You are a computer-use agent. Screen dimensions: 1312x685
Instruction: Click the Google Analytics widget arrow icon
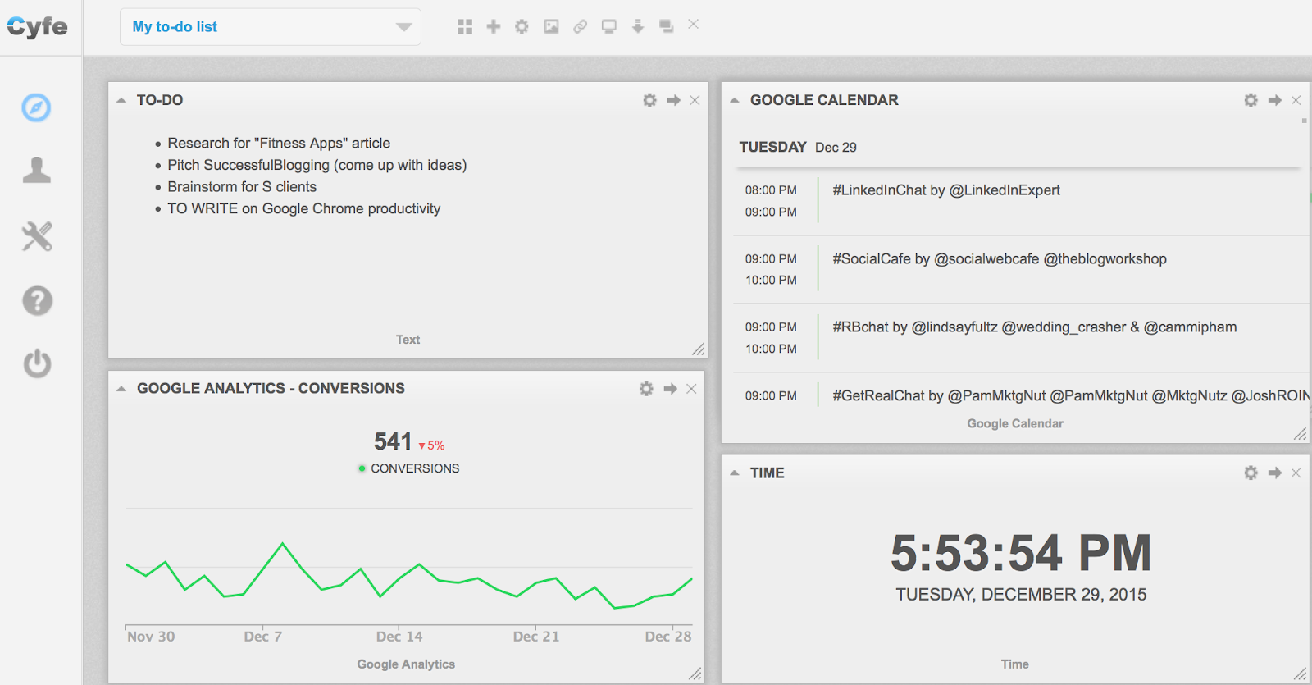(671, 389)
